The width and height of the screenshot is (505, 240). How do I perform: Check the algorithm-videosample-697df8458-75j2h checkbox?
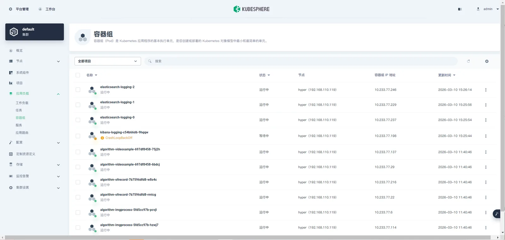[x=78, y=152]
